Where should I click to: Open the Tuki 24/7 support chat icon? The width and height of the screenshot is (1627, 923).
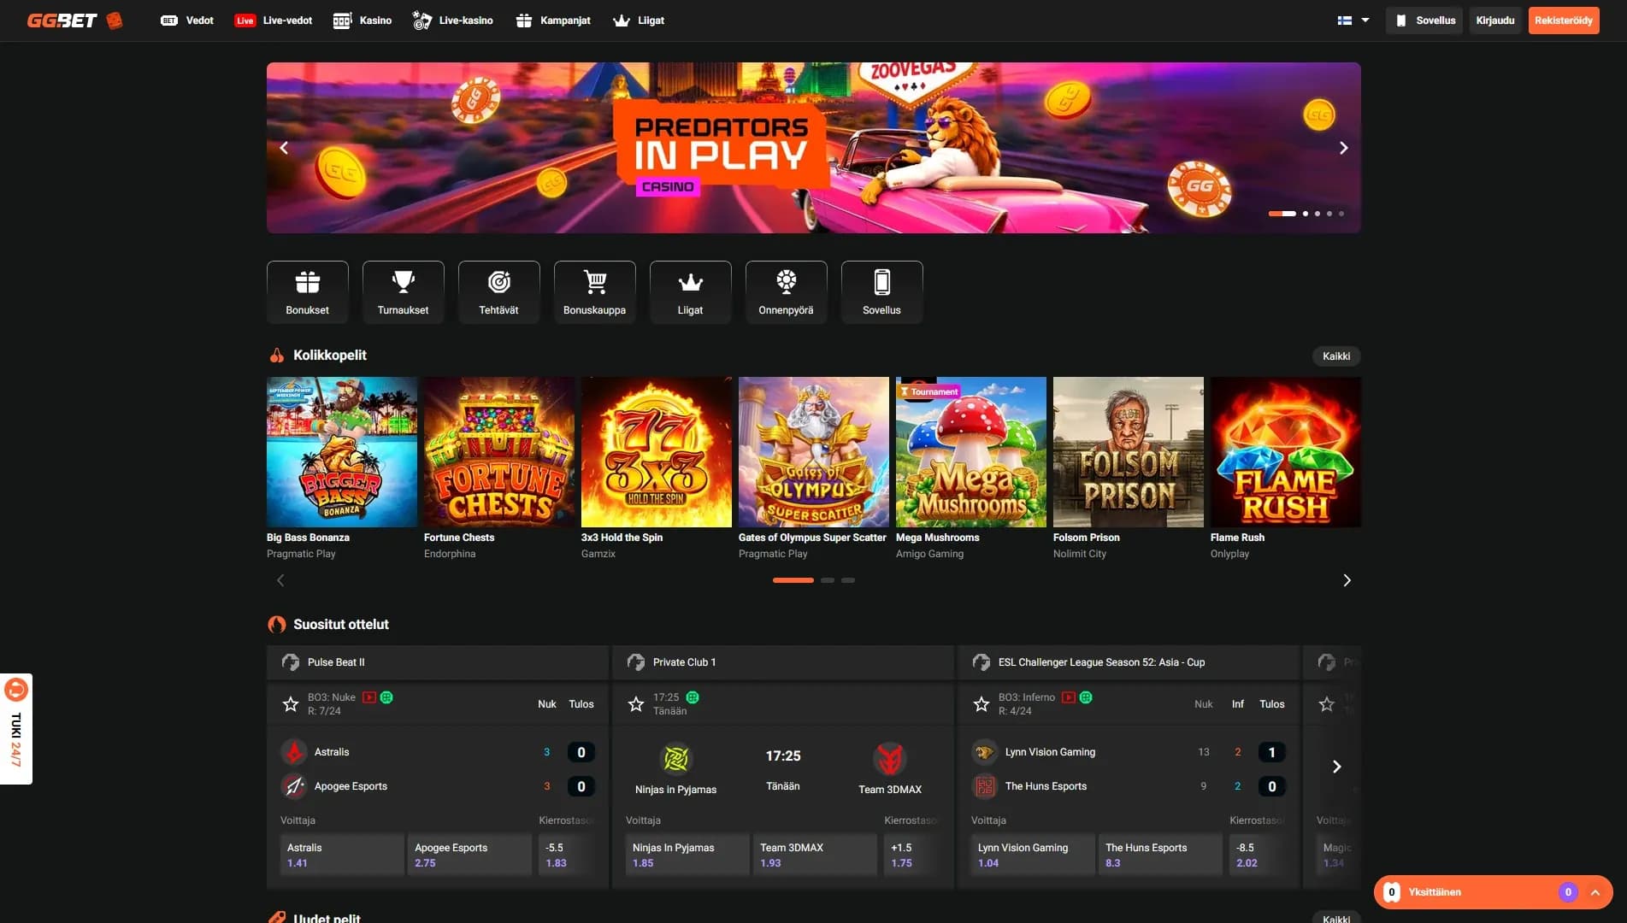tap(16, 690)
